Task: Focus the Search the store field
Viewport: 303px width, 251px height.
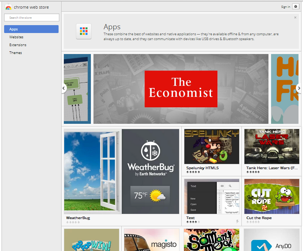Action: (32, 18)
